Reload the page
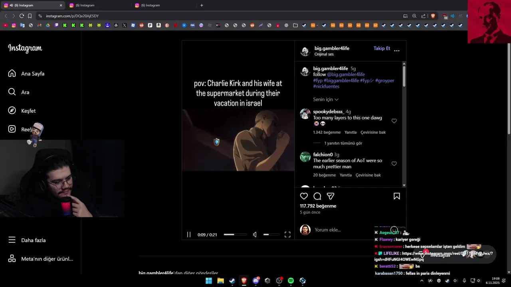The height and width of the screenshot is (287, 511). tap(22, 16)
